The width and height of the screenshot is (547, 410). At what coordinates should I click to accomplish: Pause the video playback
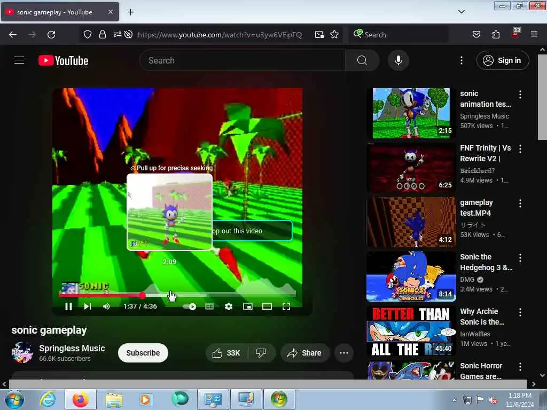[68, 306]
